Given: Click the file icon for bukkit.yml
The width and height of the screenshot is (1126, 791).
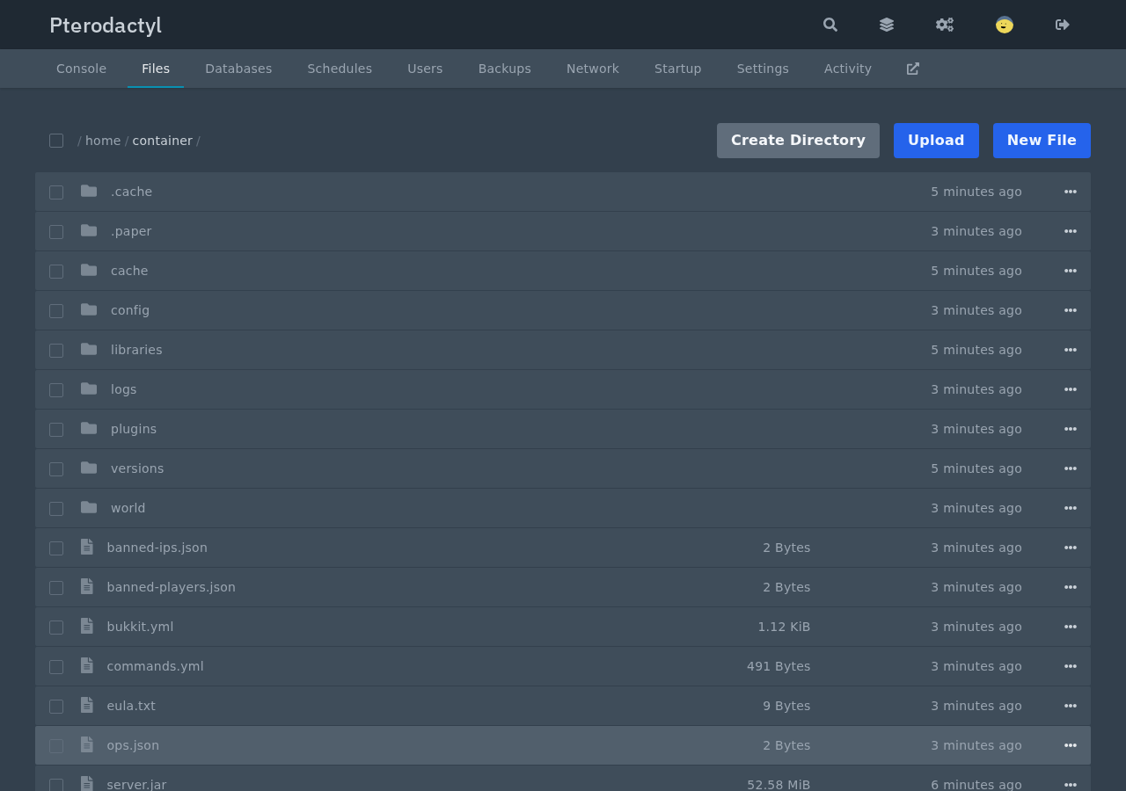Looking at the screenshot, I should pyautogui.click(x=87, y=626).
